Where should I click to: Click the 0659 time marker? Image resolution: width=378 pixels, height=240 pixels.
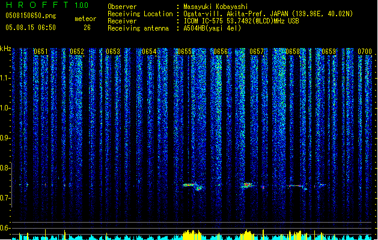point(329,52)
